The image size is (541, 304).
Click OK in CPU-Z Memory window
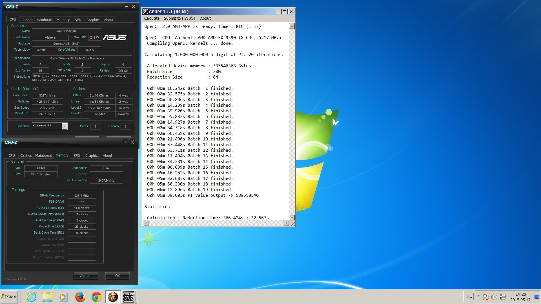pyautogui.click(x=117, y=276)
